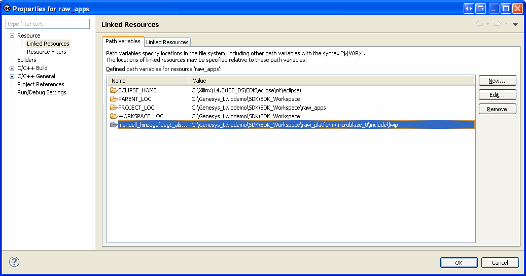Select Resource Filters in the tree
The image size is (526, 276).
coord(46,52)
